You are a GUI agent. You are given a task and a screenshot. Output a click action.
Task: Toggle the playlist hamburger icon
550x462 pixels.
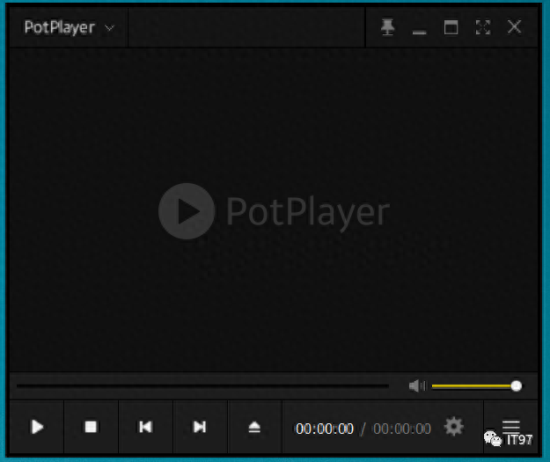510,426
